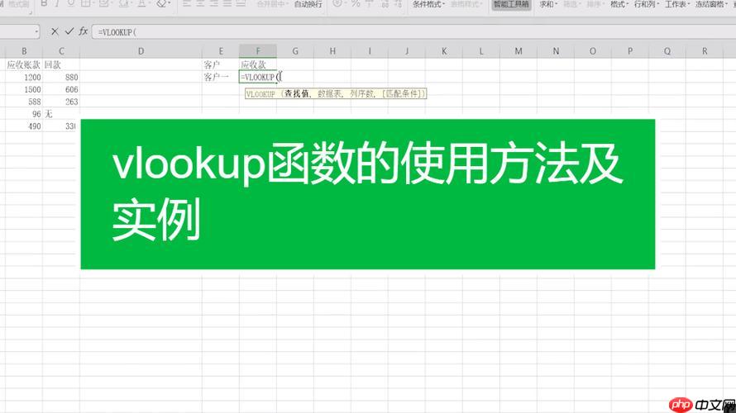Viewport: 736px width, 413px height.
Task: Select column P header
Action: 630,51
